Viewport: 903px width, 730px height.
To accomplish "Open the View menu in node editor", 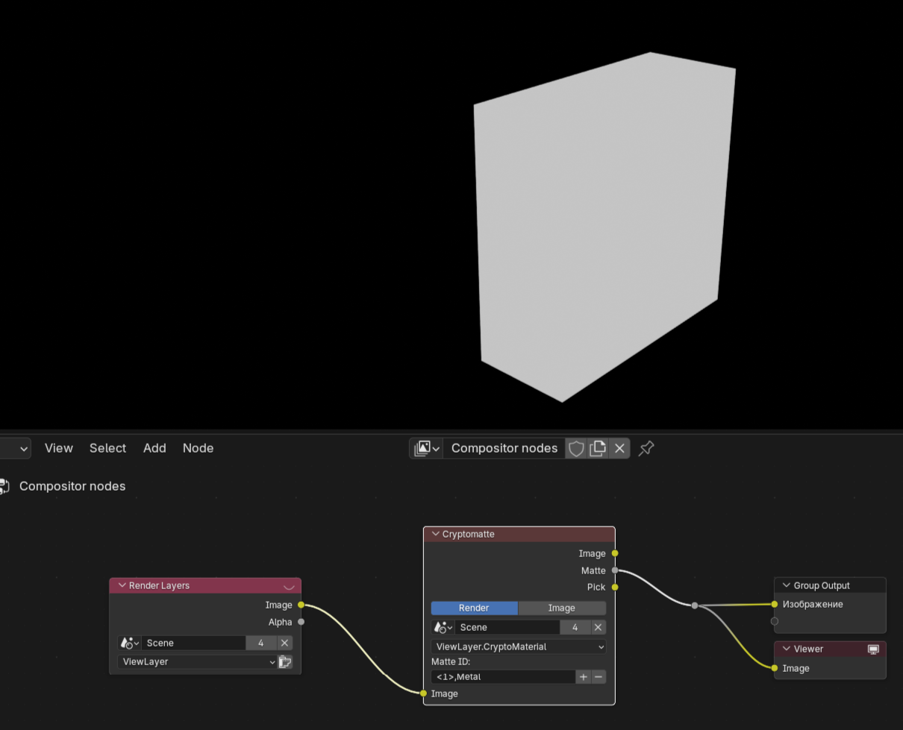I will coord(59,448).
